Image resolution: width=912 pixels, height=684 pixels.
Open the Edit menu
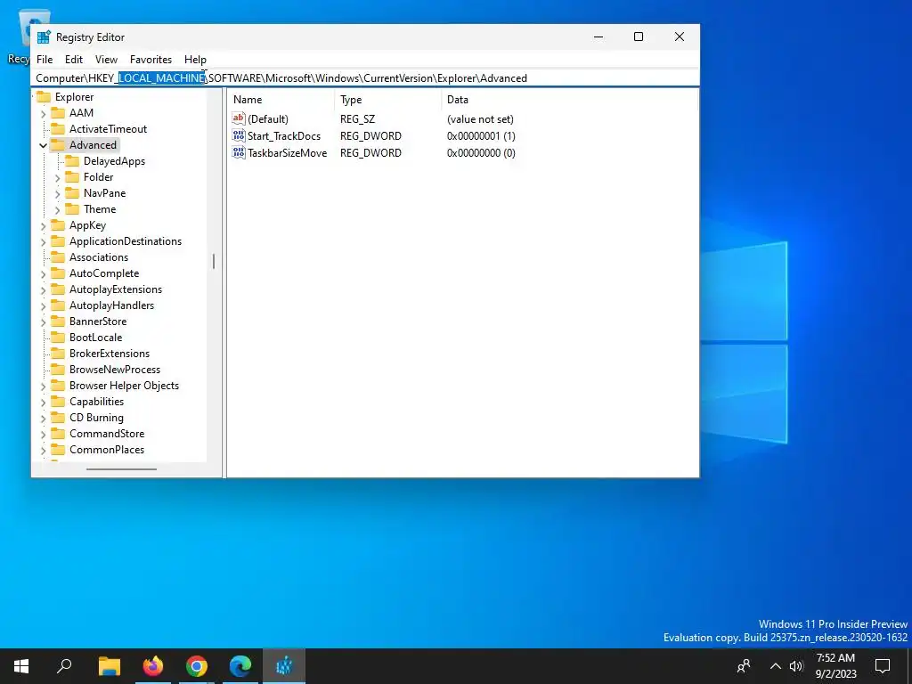pos(74,60)
